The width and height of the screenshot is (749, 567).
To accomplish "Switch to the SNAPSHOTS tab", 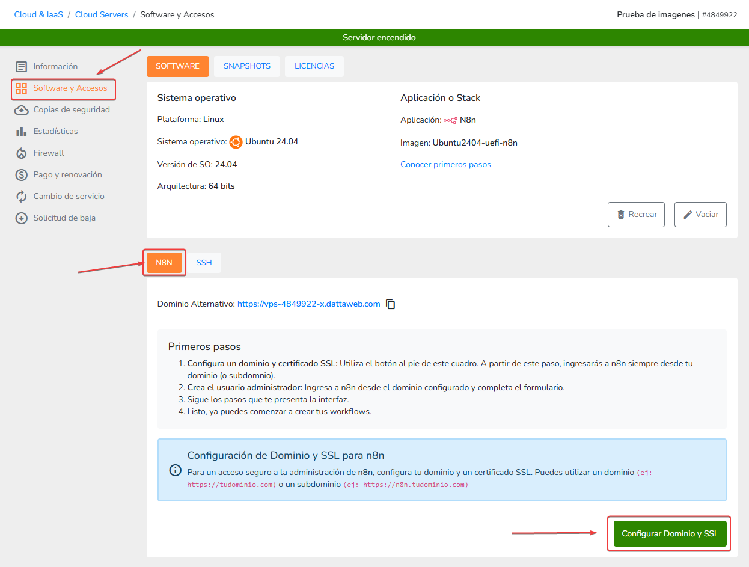I will coord(247,66).
